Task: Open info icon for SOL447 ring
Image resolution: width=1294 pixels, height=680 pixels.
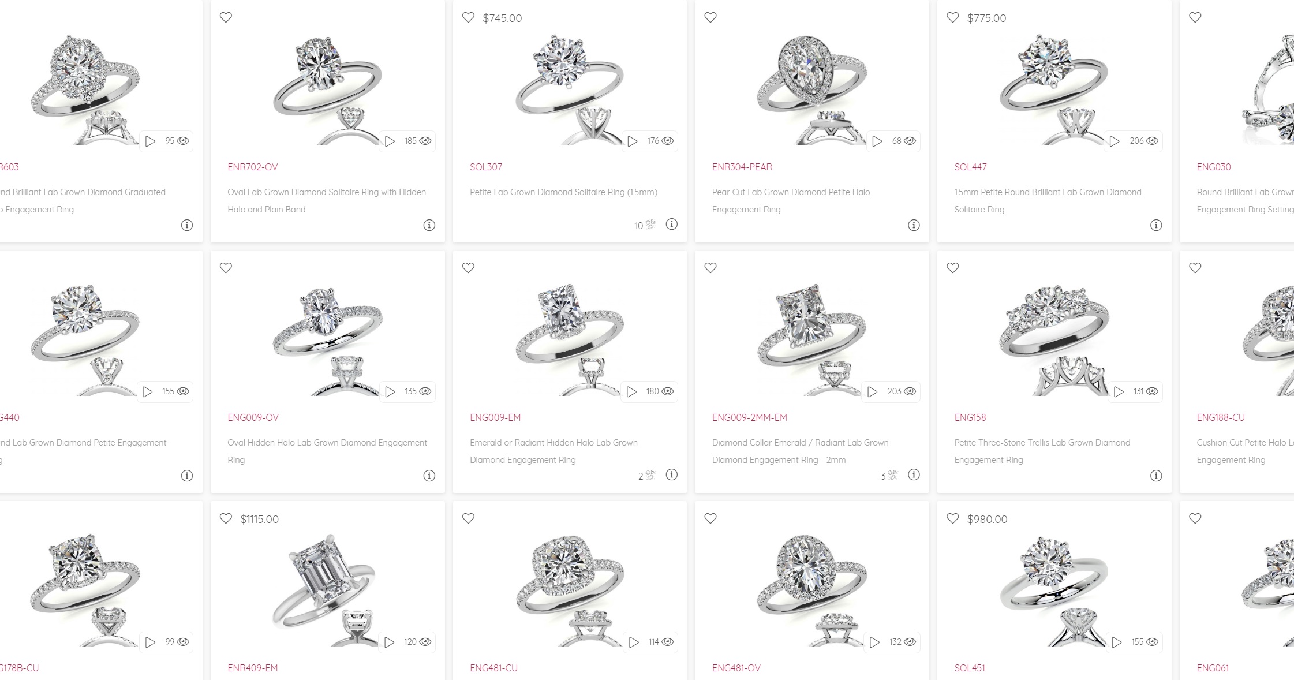Action: coord(1156,225)
